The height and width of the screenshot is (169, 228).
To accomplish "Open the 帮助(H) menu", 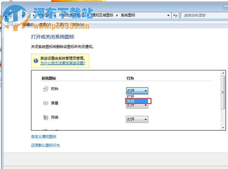I will click(x=79, y=25).
